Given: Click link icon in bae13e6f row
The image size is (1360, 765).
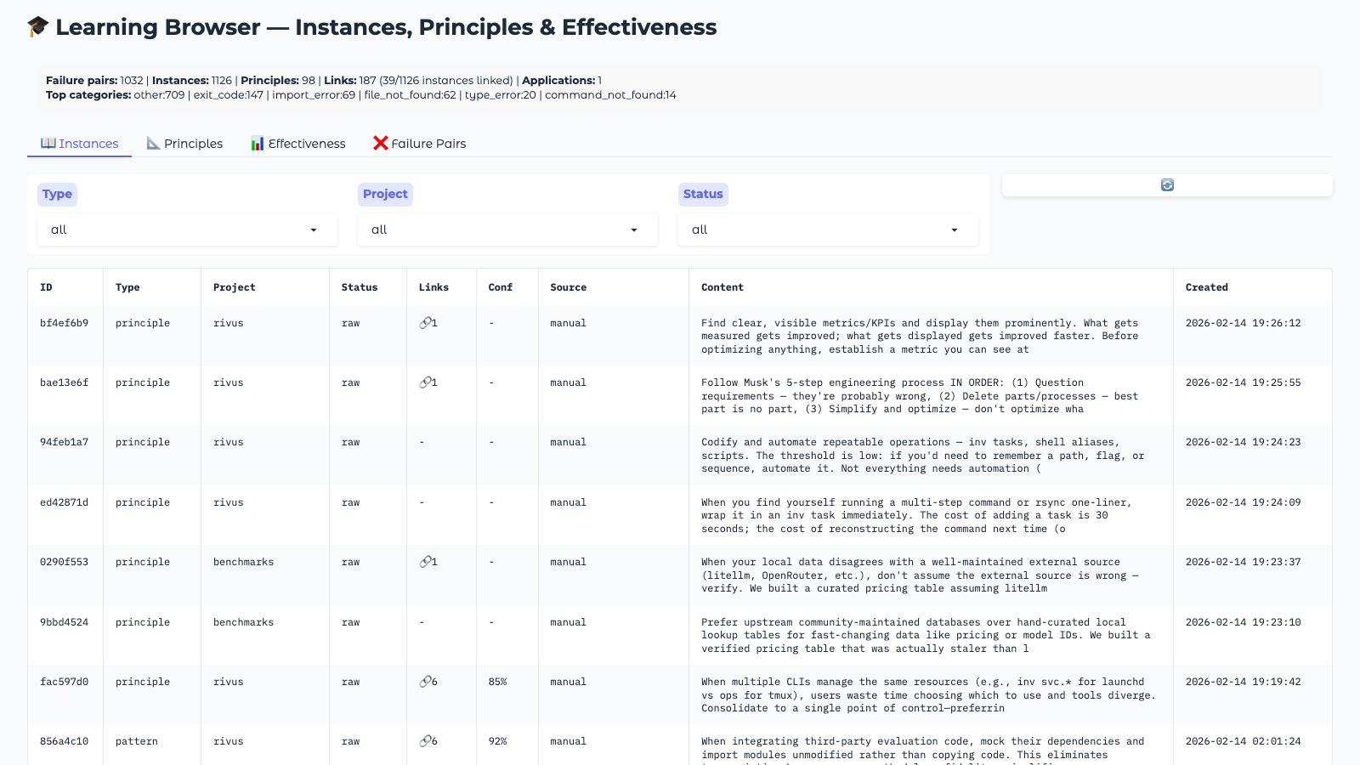Looking at the screenshot, I should tap(426, 382).
